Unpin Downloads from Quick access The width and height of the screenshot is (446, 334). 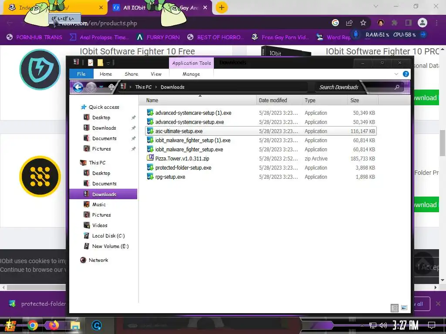133,128
